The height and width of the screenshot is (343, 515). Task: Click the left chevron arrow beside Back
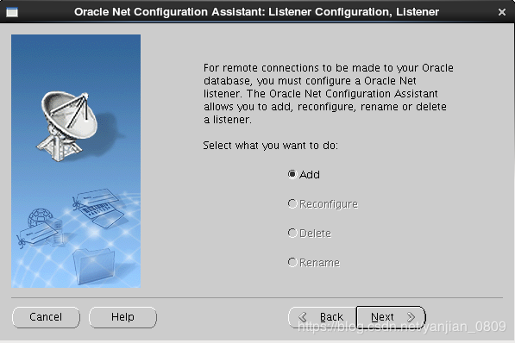tap(303, 317)
